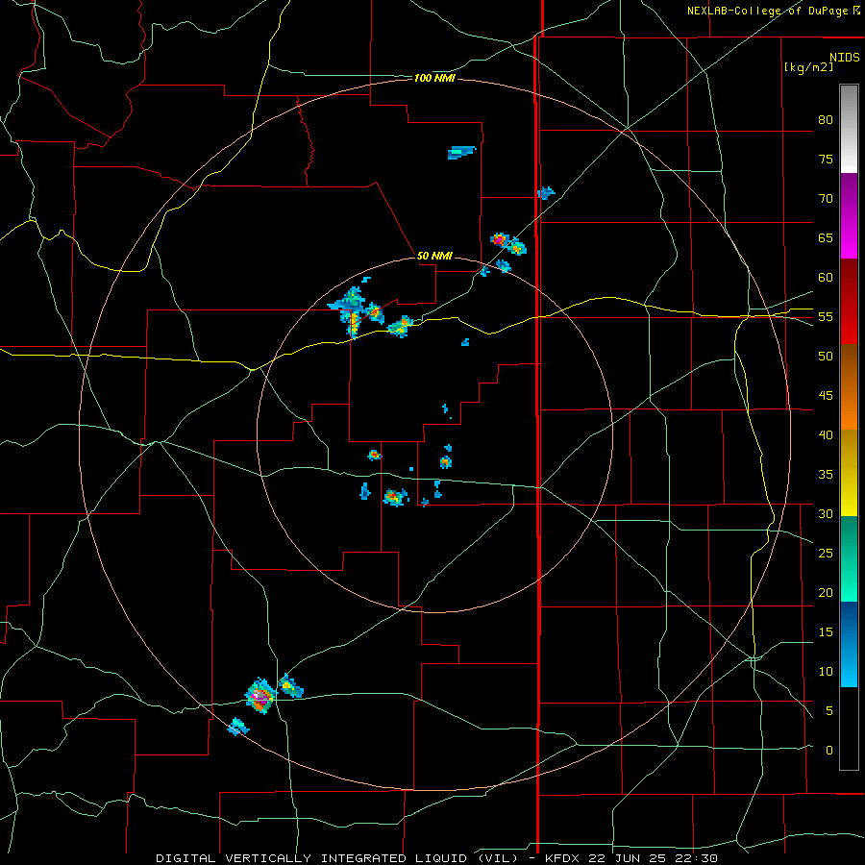Click the scale value 70

pyautogui.click(x=826, y=199)
